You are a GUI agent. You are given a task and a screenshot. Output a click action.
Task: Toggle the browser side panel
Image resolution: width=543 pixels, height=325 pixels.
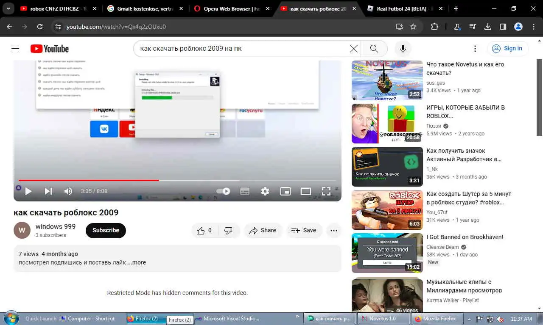503,27
